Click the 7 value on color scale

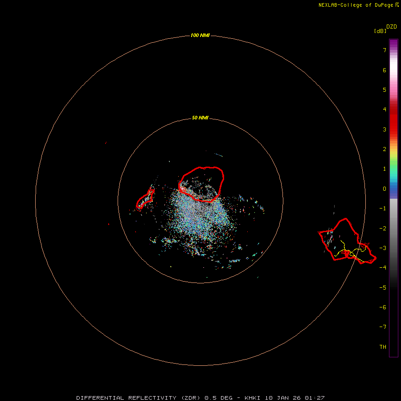[385, 50]
